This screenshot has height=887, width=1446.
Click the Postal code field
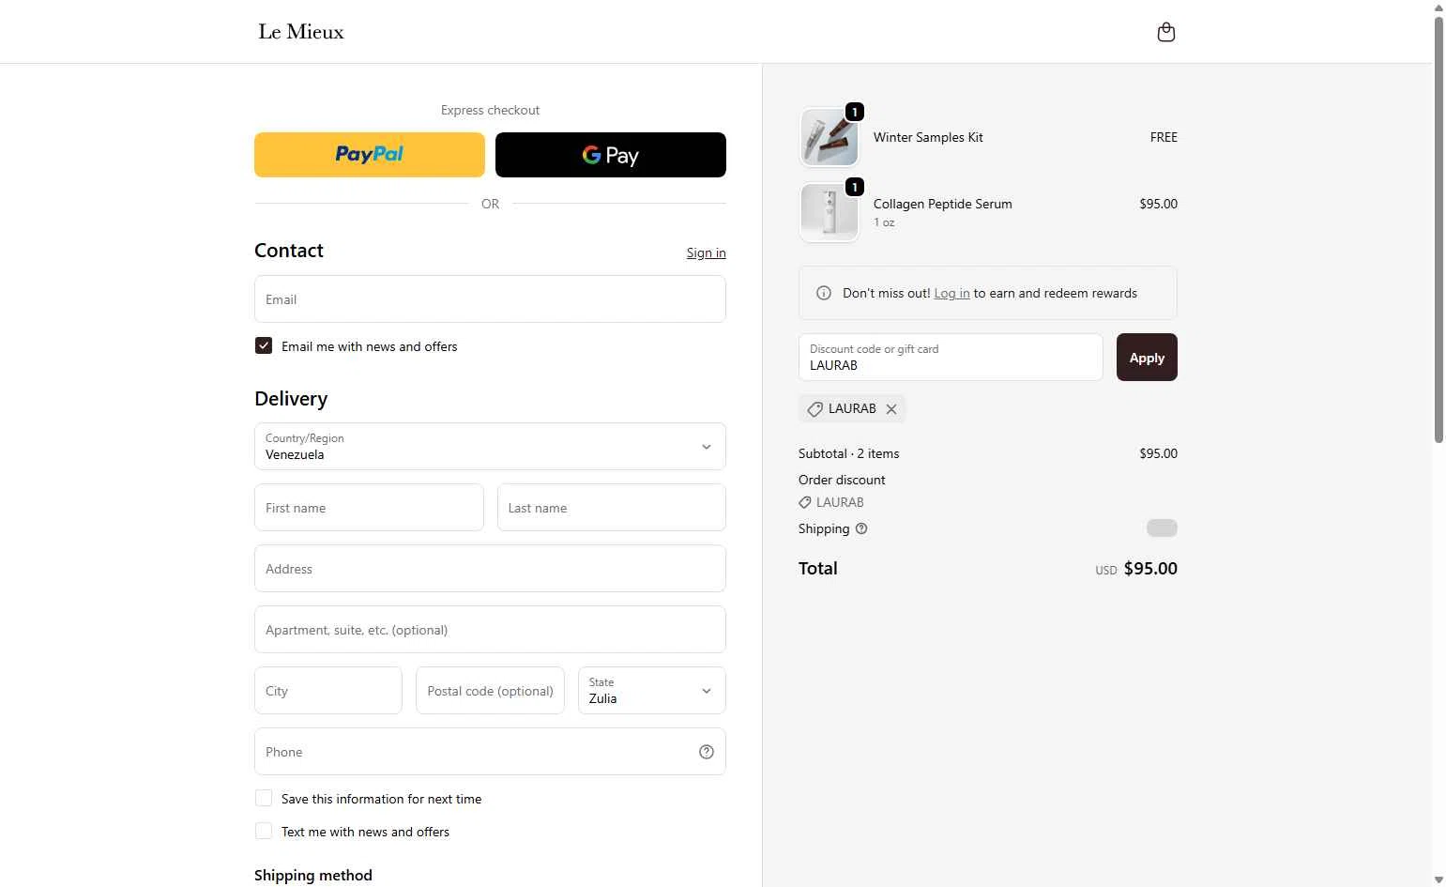pyautogui.click(x=490, y=691)
